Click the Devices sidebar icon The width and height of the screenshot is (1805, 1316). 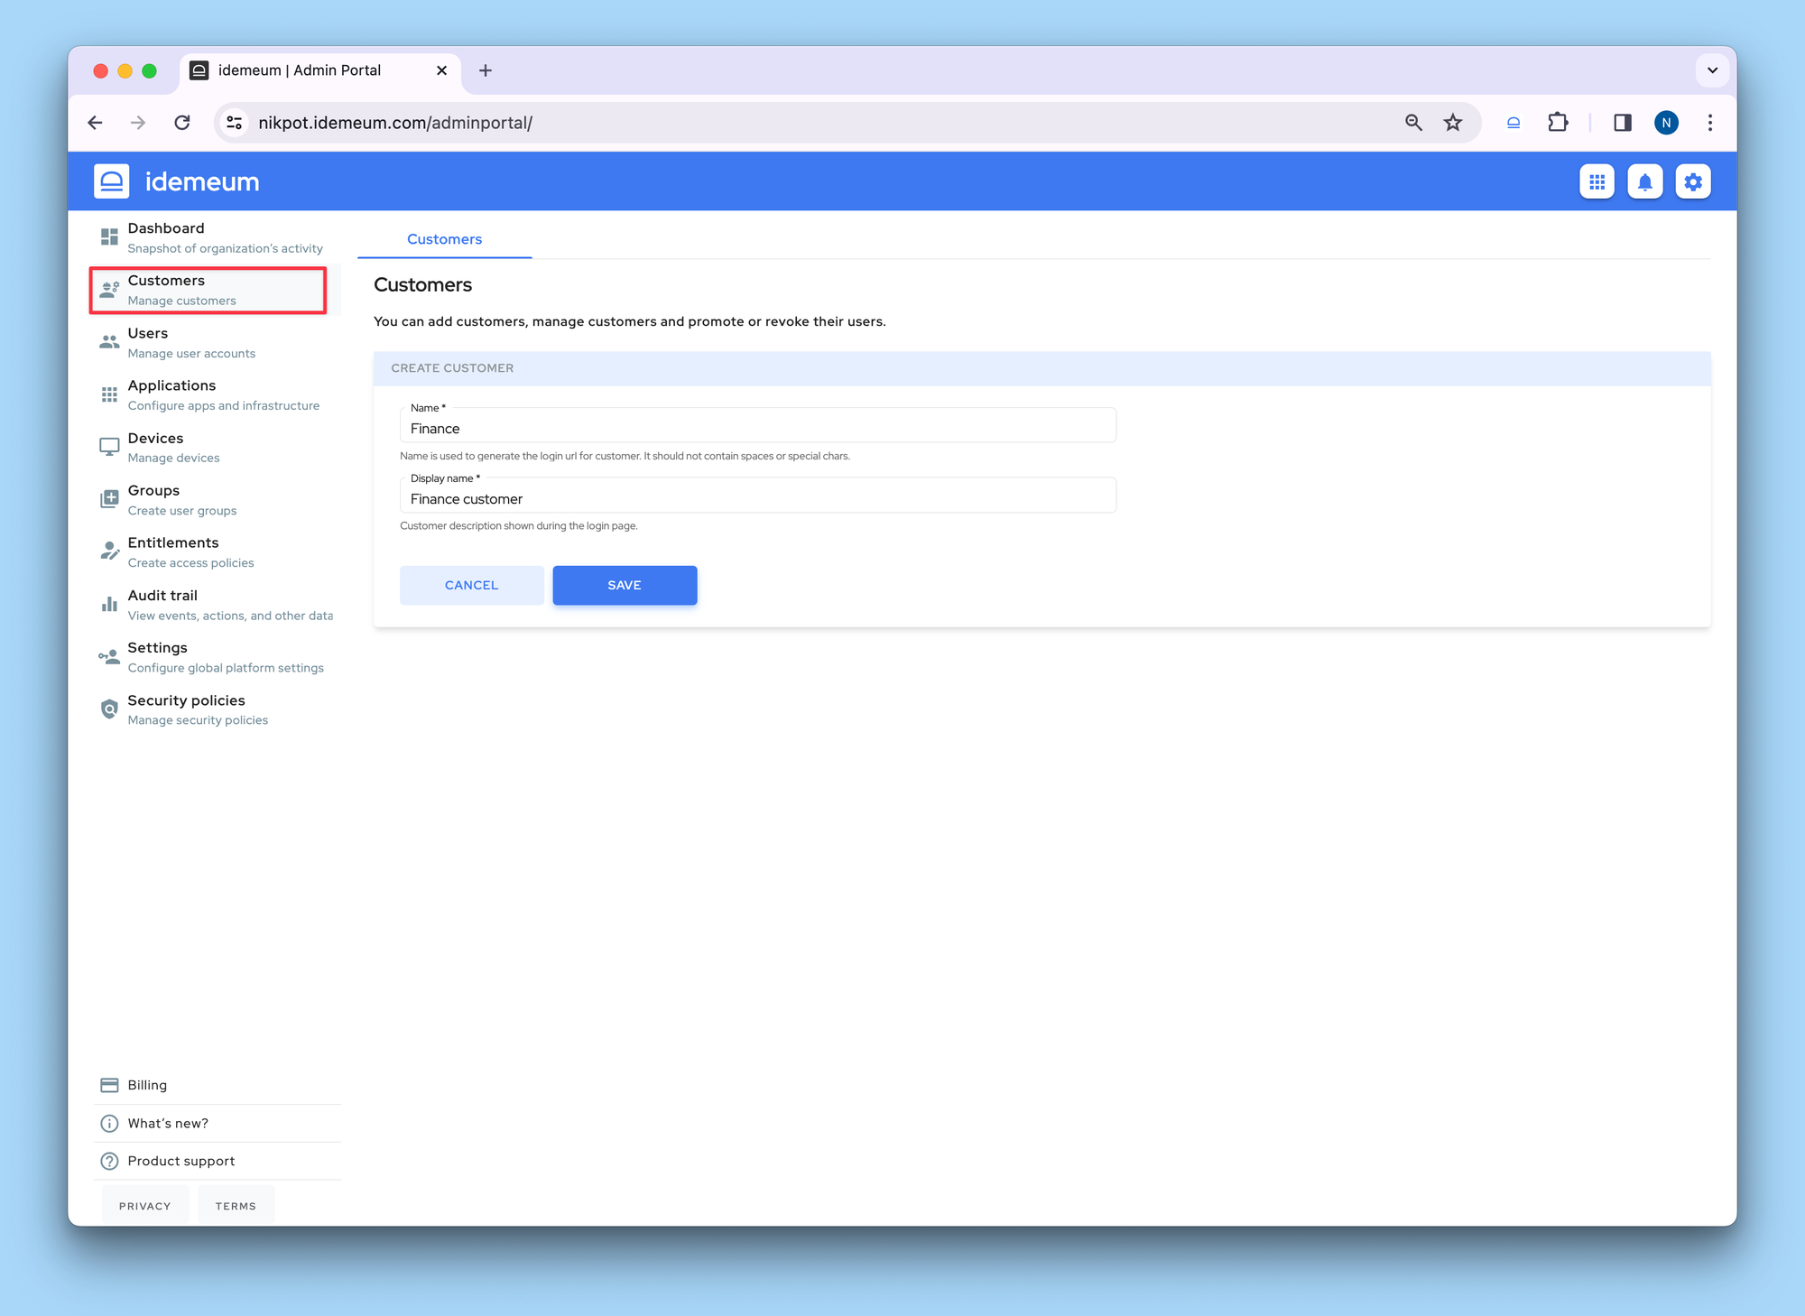pos(109,446)
